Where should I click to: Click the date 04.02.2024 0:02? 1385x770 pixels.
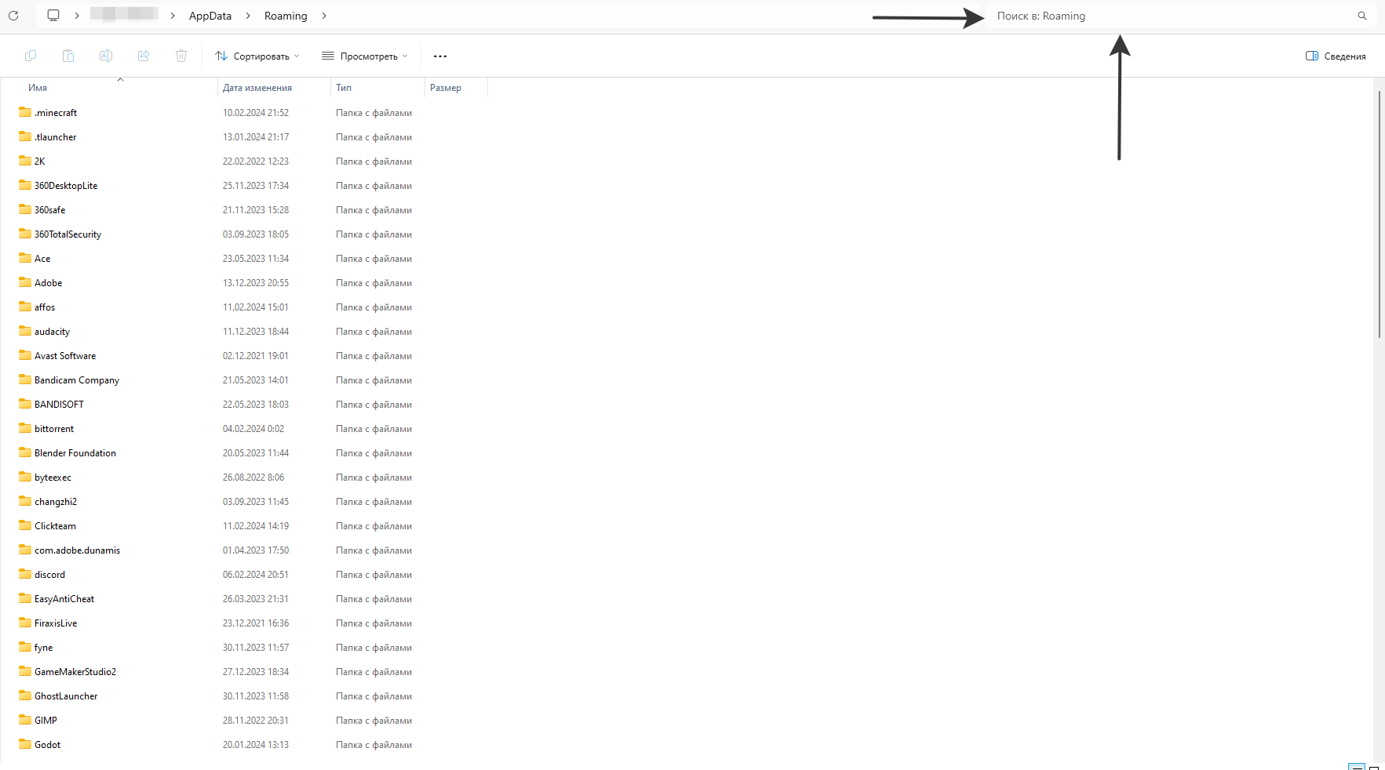click(253, 429)
